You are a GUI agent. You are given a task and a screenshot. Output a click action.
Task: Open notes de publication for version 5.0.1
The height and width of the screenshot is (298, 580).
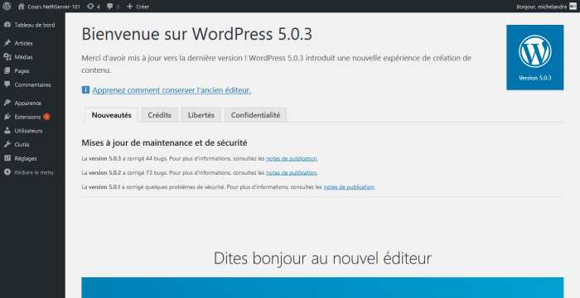click(349, 187)
